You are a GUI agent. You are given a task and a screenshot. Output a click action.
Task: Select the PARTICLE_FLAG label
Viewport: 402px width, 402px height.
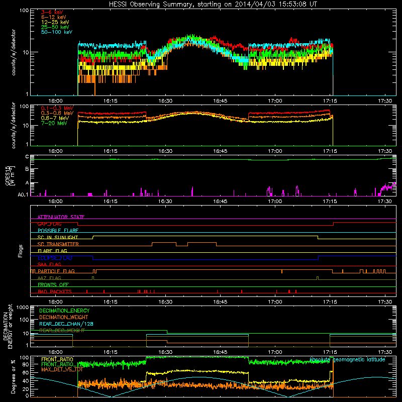56,271
